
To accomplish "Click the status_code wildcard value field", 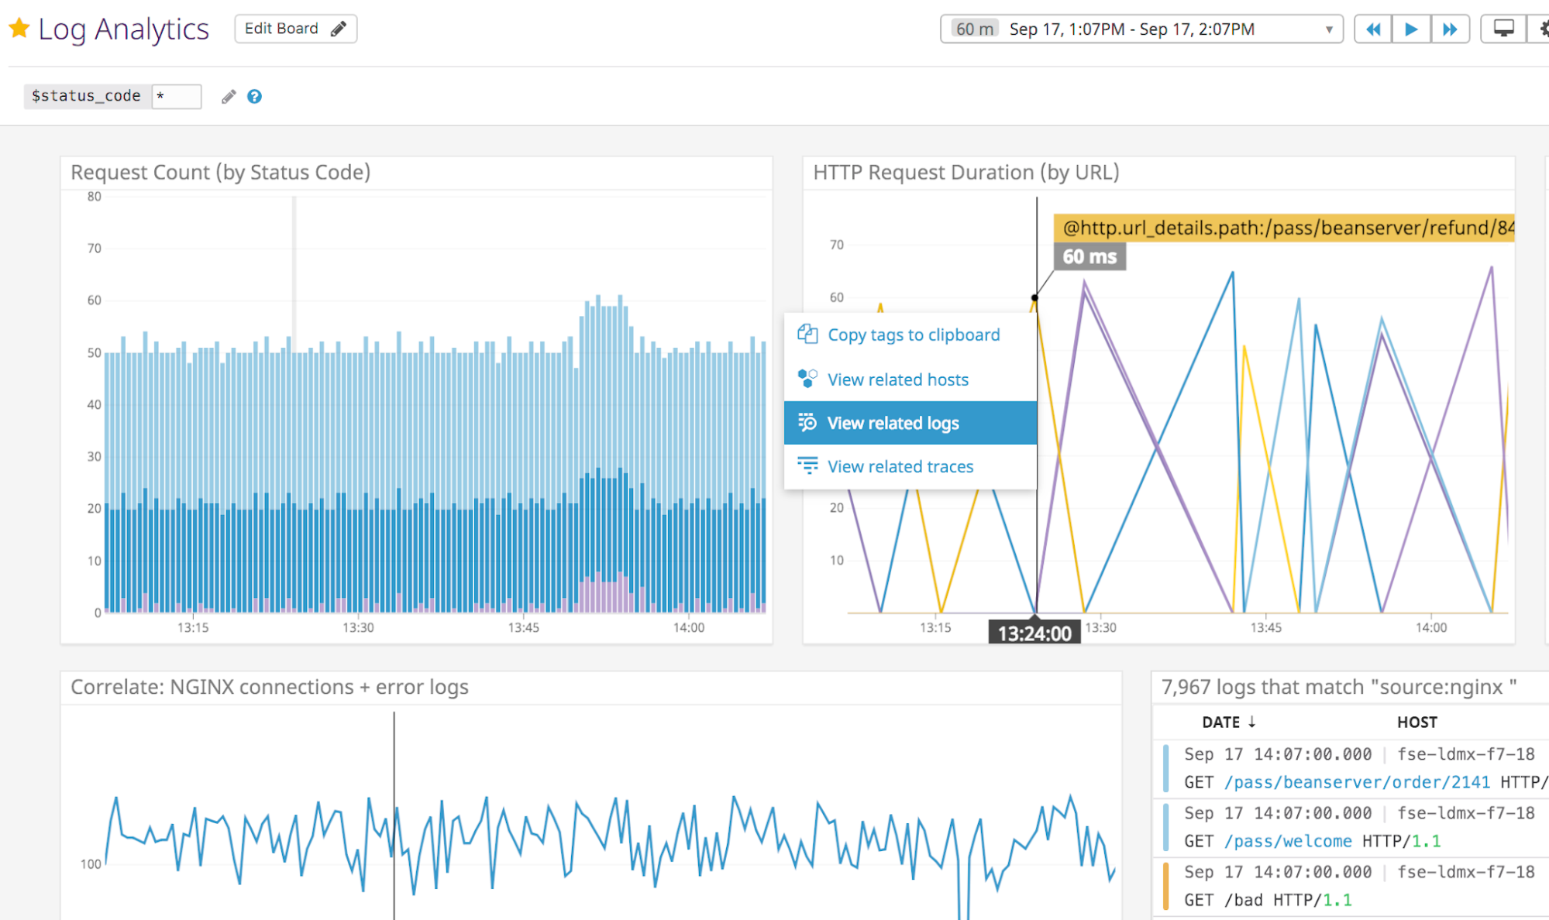I will [x=176, y=96].
